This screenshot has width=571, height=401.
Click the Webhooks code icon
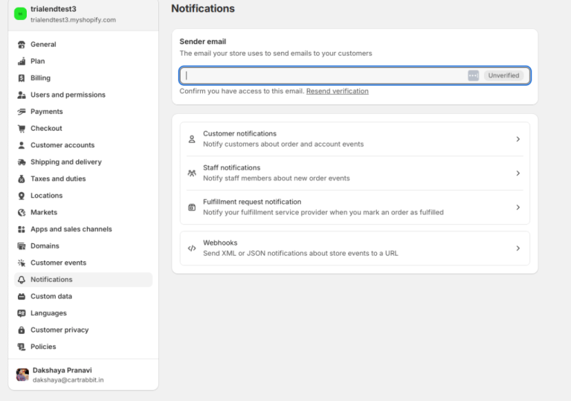click(x=192, y=248)
